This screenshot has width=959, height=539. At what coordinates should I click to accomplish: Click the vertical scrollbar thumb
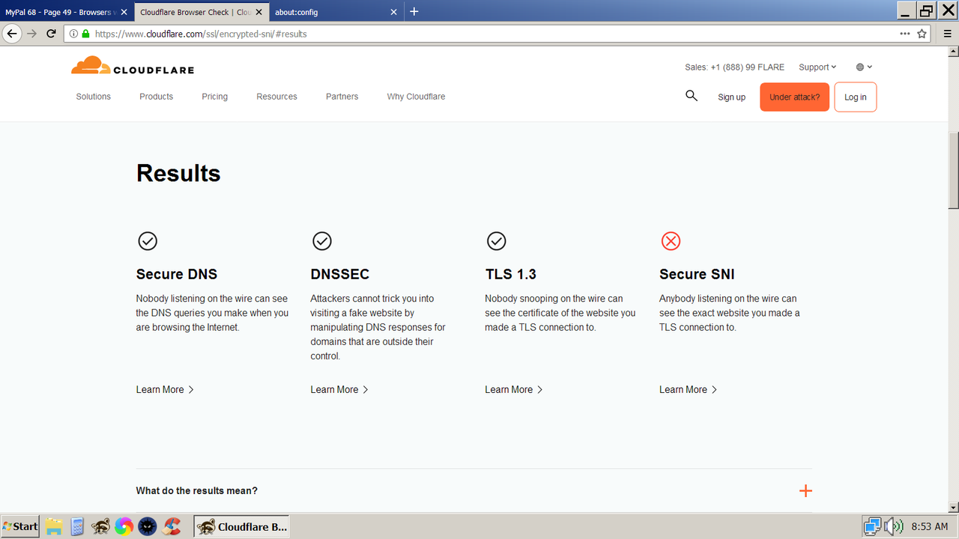953,171
